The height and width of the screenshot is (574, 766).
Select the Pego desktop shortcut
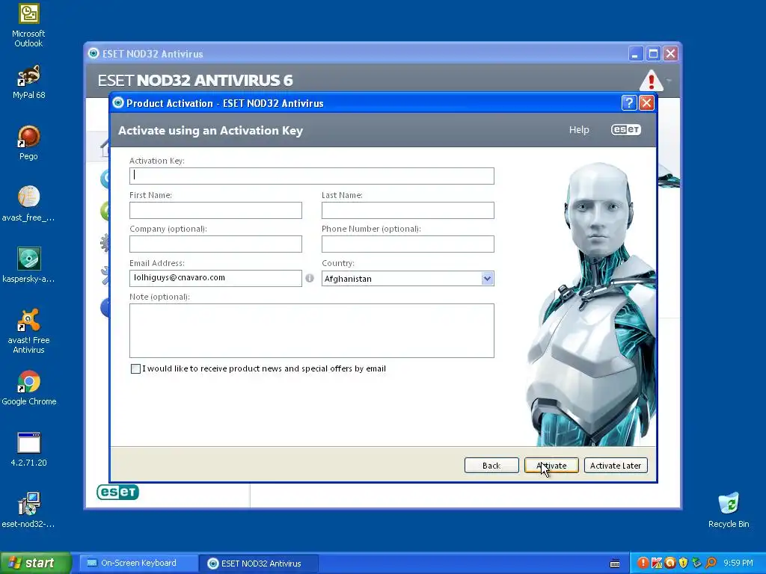tap(28, 143)
